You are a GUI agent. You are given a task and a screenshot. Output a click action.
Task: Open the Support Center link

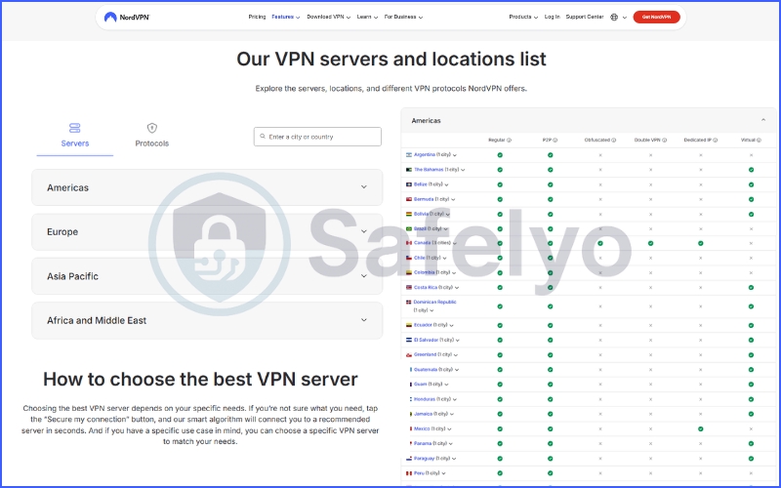coord(585,17)
